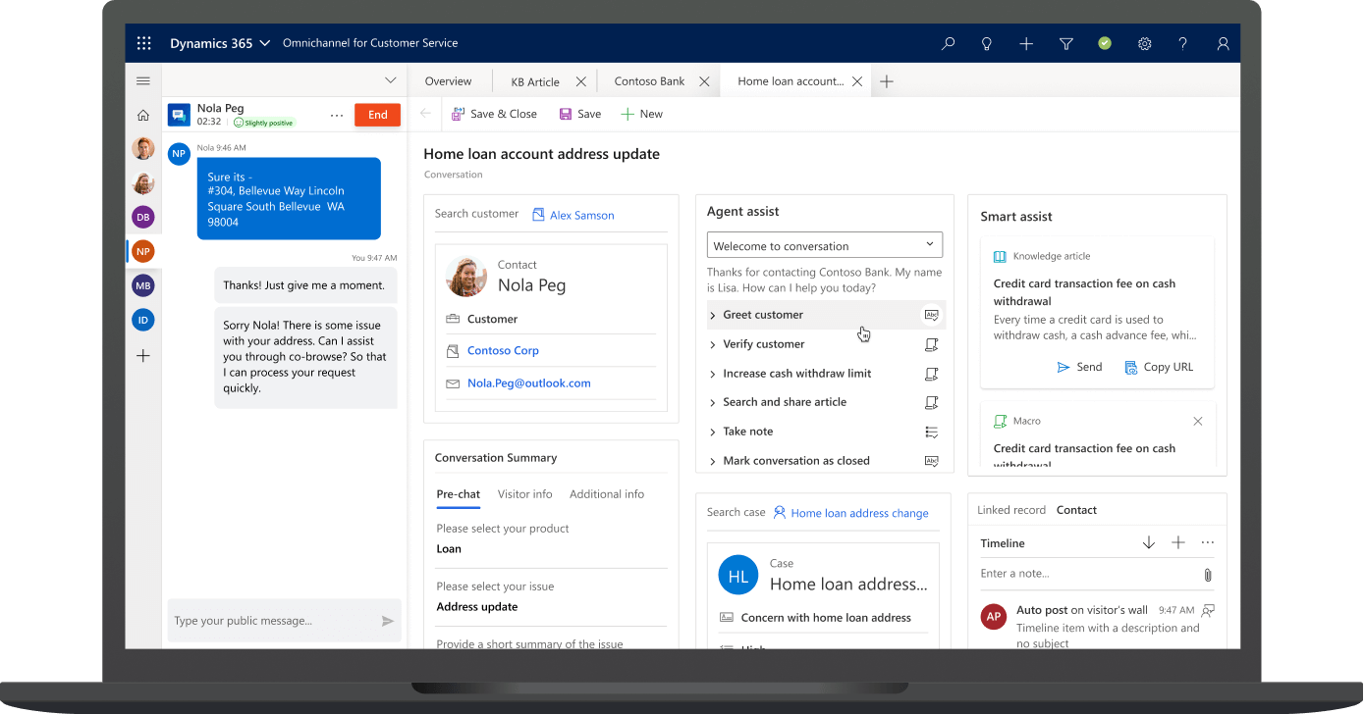Image resolution: width=1364 pixels, height=714 pixels.
Task: Select the Visitor info tab
Action: (x=524, y=494)
